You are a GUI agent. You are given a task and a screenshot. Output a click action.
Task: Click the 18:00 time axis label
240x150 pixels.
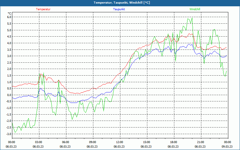pos(174,142)
